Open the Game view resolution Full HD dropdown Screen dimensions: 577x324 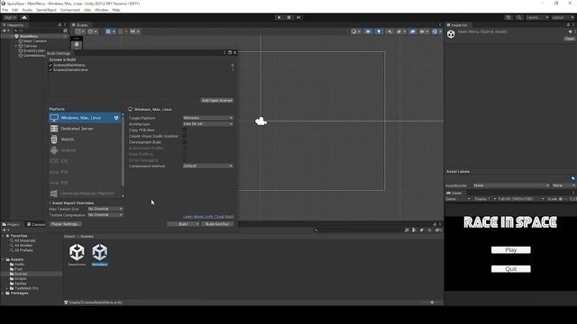pyautogui.click(x=521, y=199)
